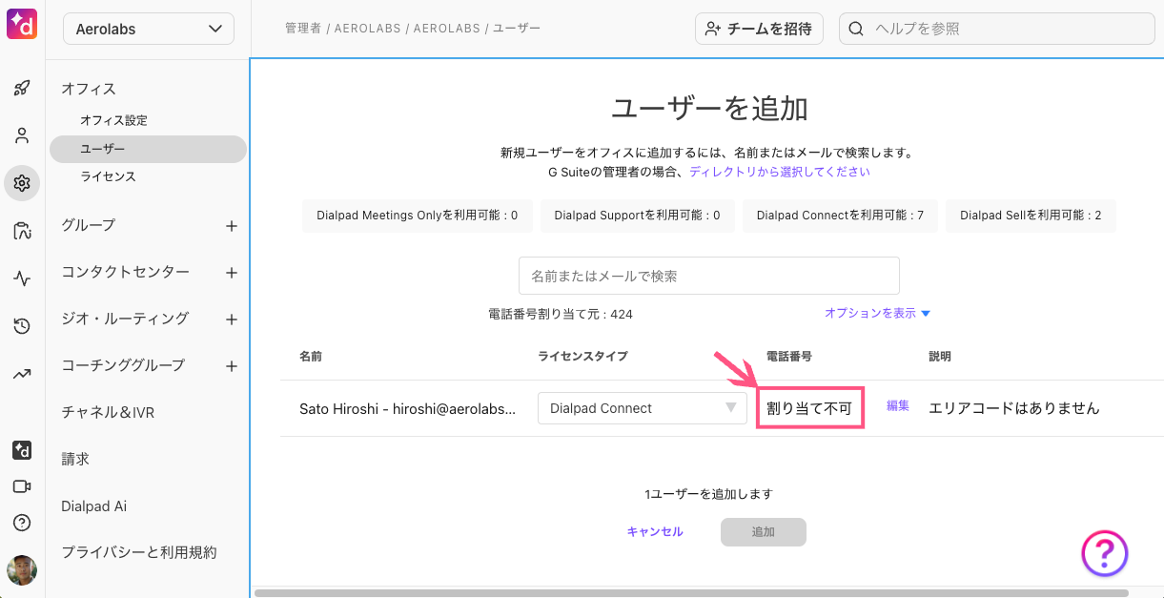The width and height of the screenshot is (1164, 598).
Task: Click the 割り当て不可 phone number cell
Action: coord(810,408)
